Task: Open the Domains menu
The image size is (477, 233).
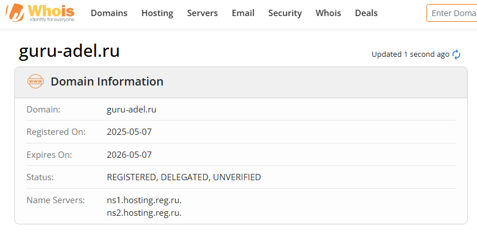Action: [x=109, y=13]
